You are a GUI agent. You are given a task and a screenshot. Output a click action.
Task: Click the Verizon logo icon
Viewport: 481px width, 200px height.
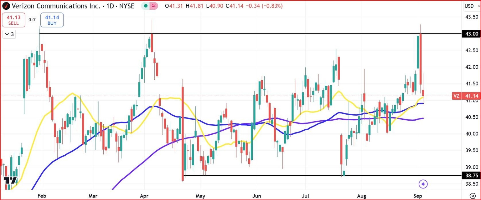(6, 6)
